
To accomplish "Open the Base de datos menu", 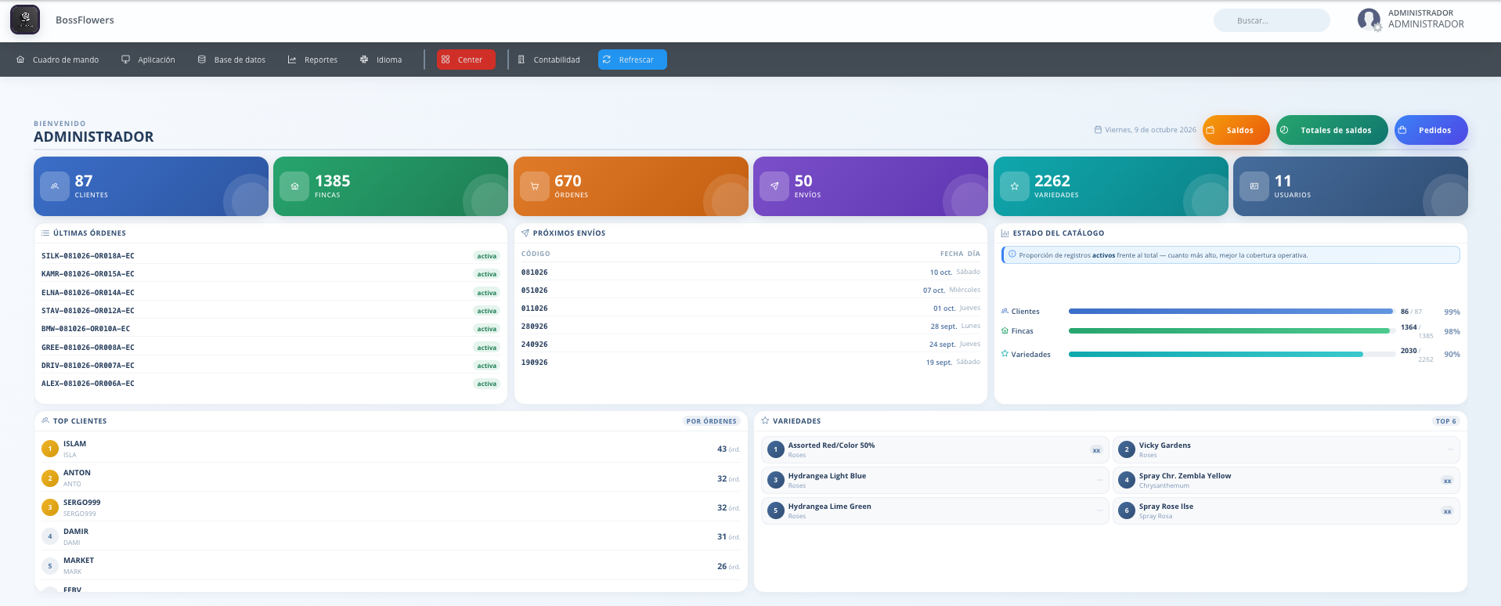I will click(232, 60).
